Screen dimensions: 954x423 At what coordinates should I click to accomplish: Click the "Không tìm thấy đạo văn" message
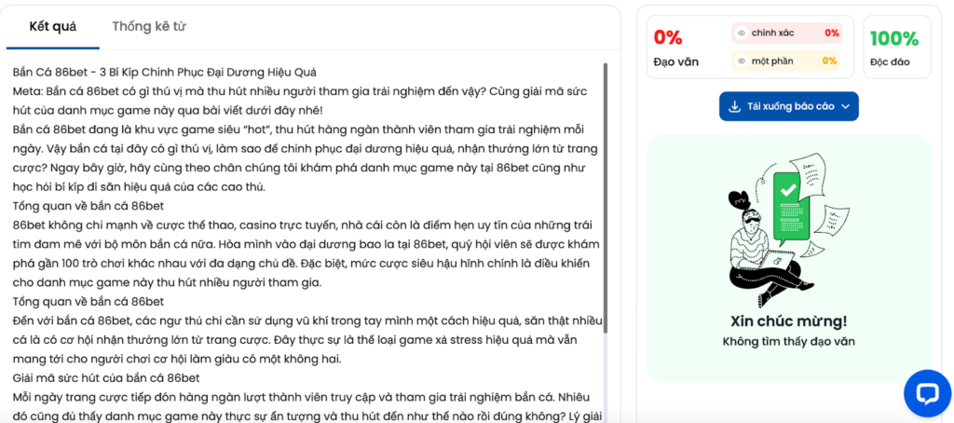click(x=788, y=342)
